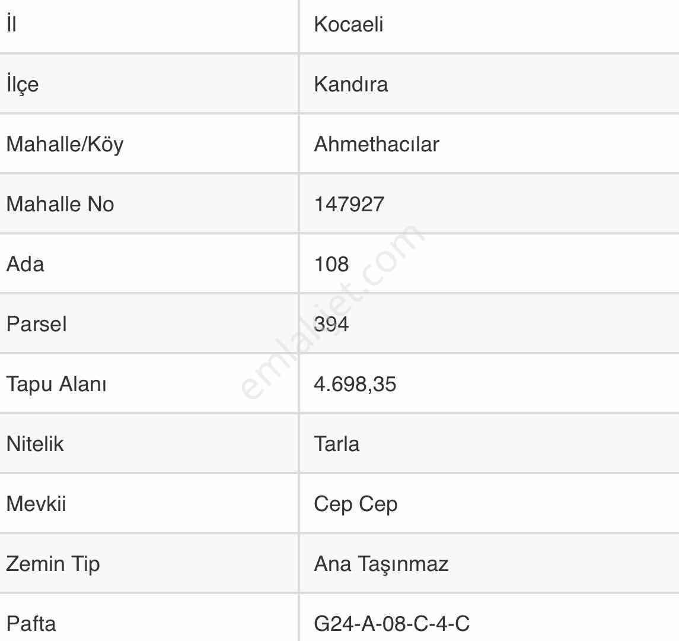The height and width of the screenshot is (641, 679).
Task: Click the Nitelik row label
Action: [x=35, y=444]
